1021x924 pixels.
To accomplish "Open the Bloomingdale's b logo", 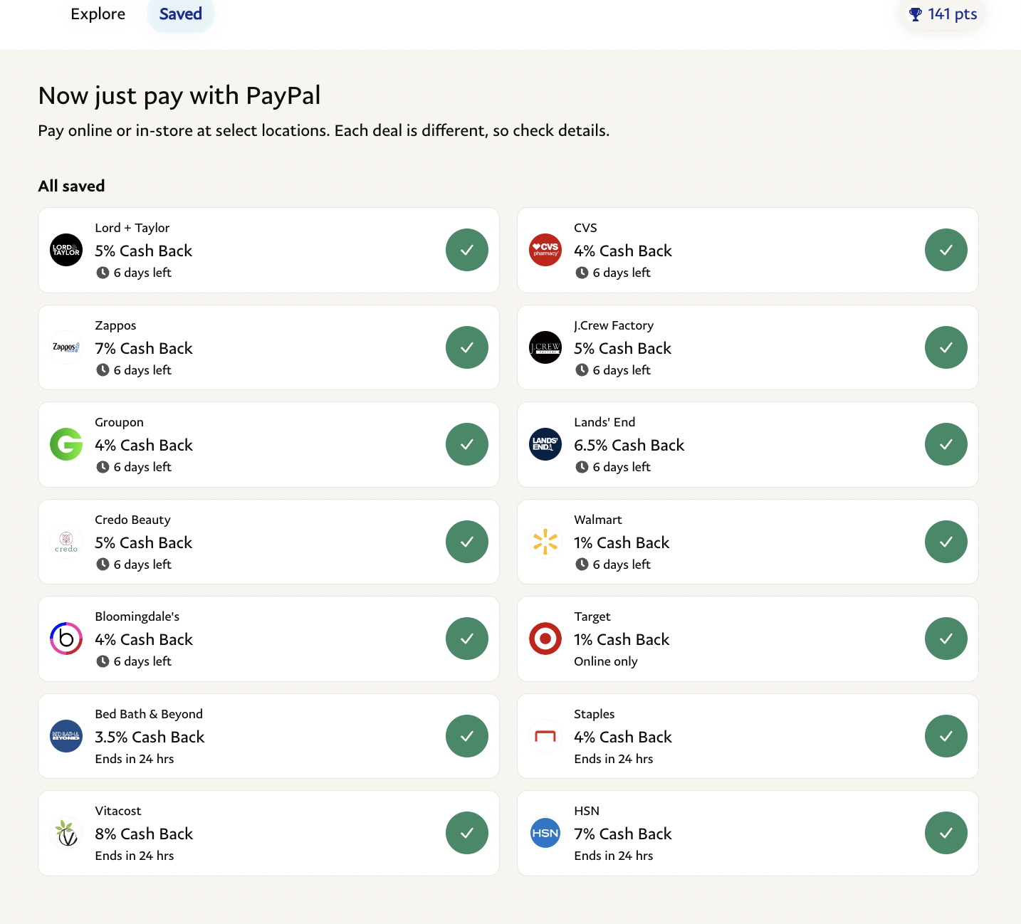I will click(x=66, y=639).
